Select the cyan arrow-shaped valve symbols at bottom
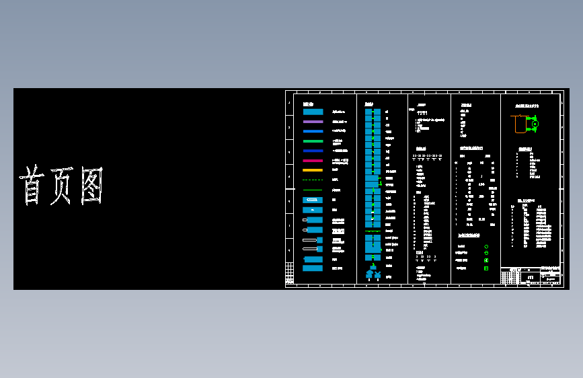The image size is (583, 378). 374,274
